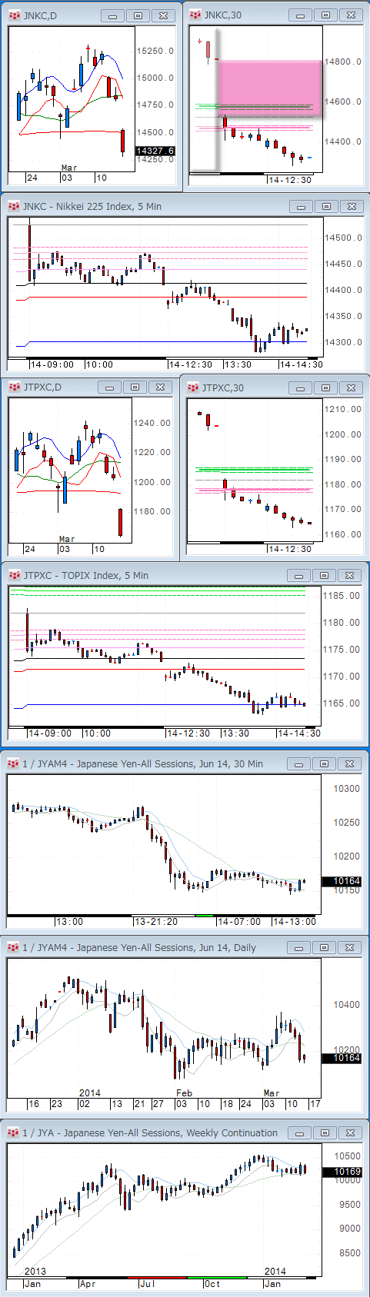Close the JNKC,D chart window

pos(162,15)
